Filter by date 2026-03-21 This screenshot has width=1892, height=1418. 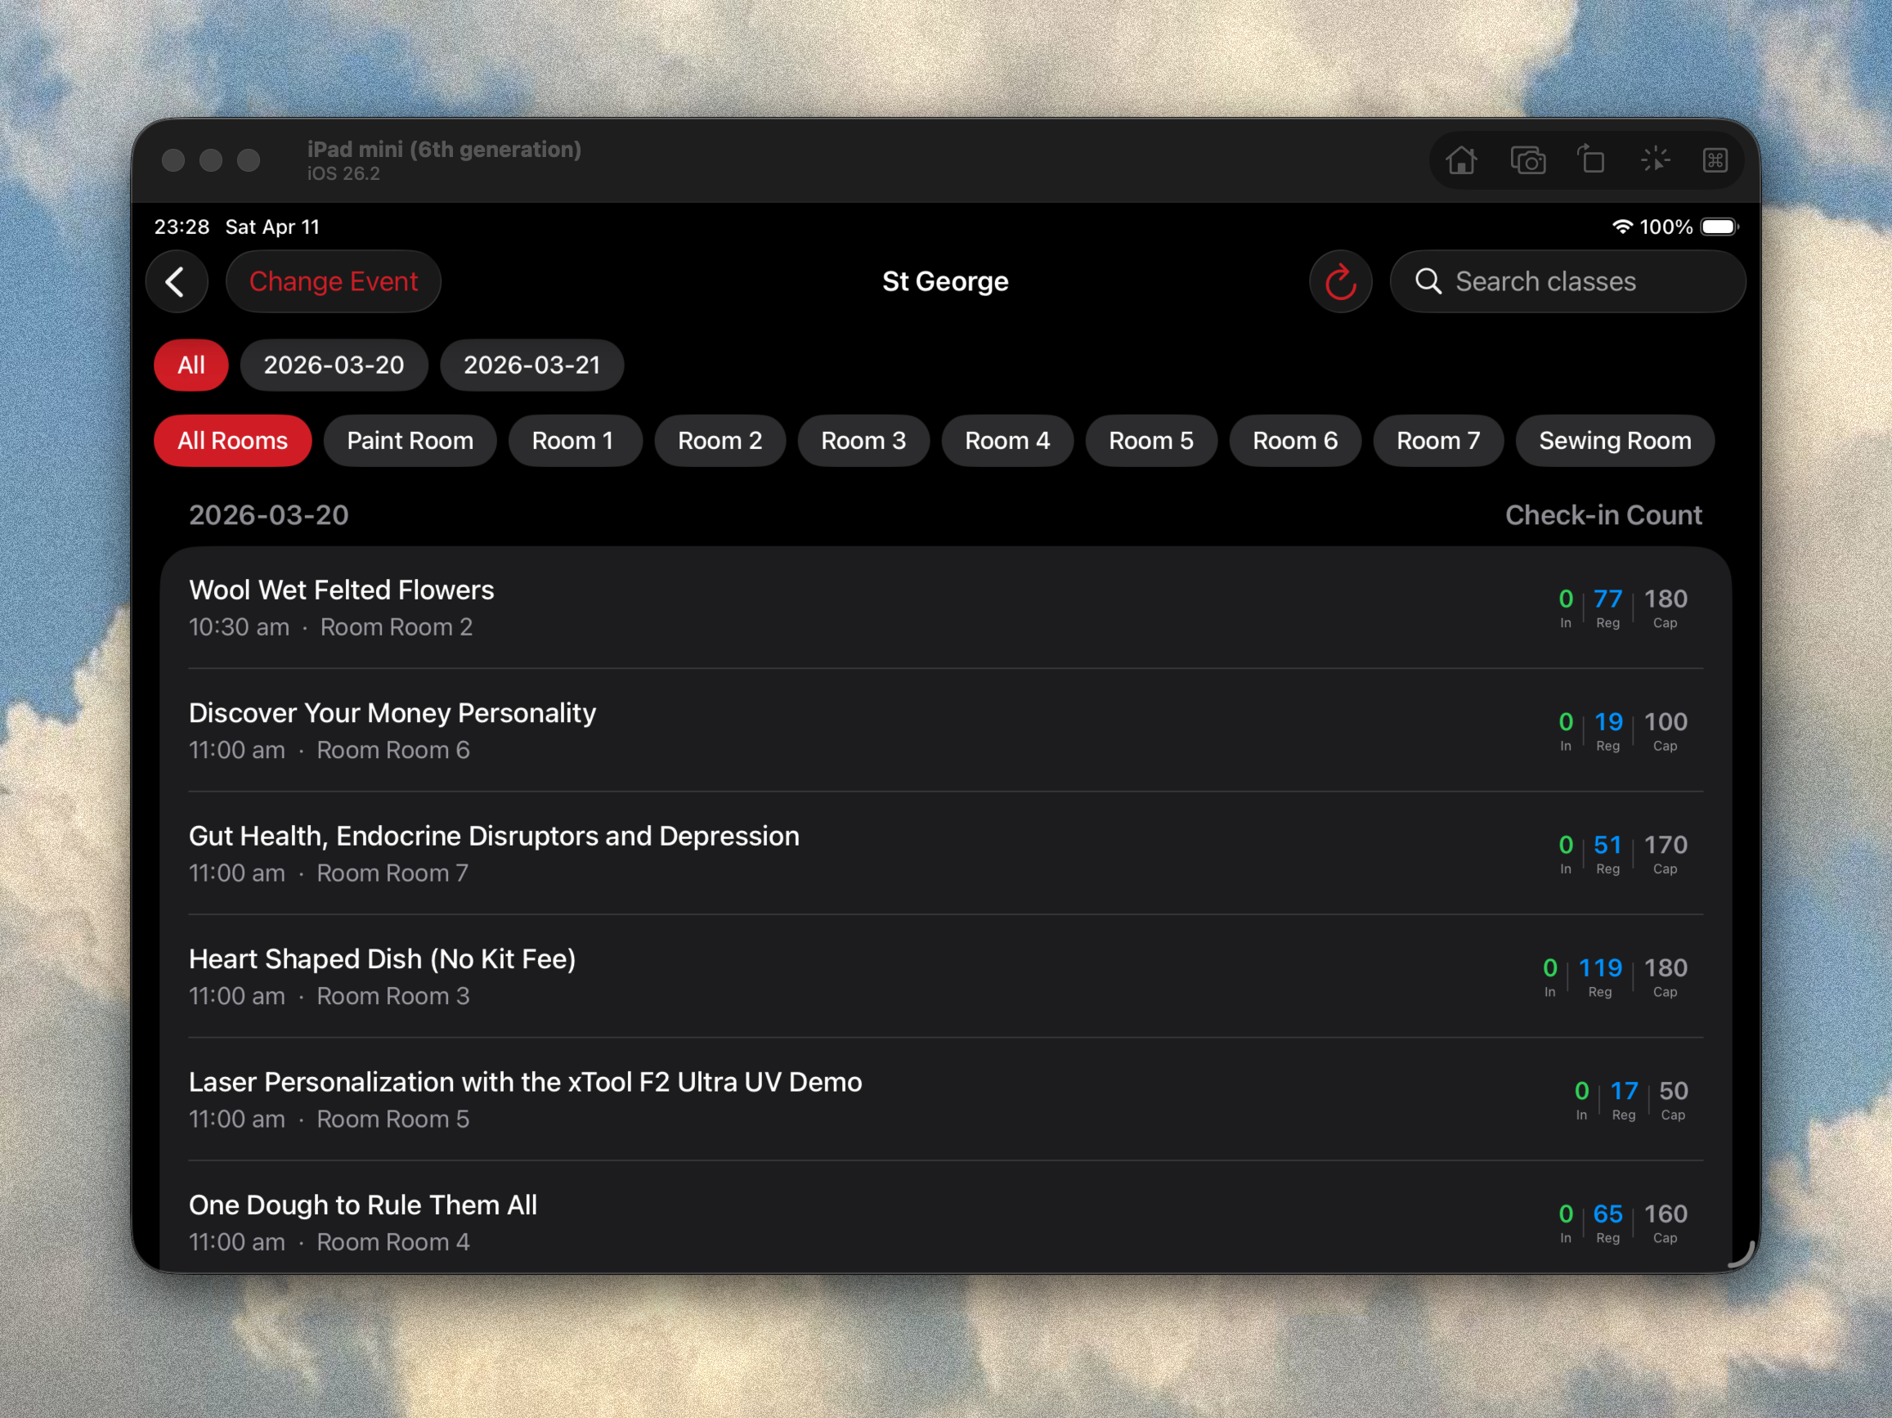531,366
